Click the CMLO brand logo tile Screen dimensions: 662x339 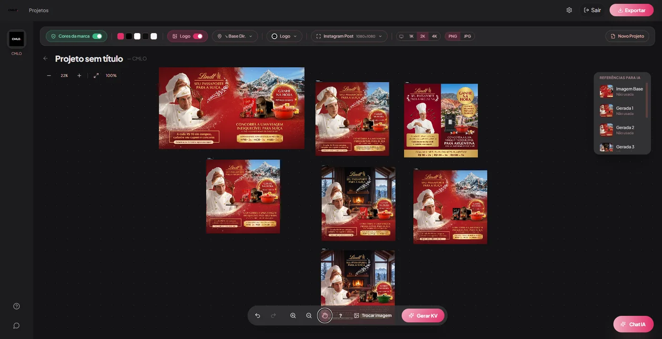tap(17, 39)
